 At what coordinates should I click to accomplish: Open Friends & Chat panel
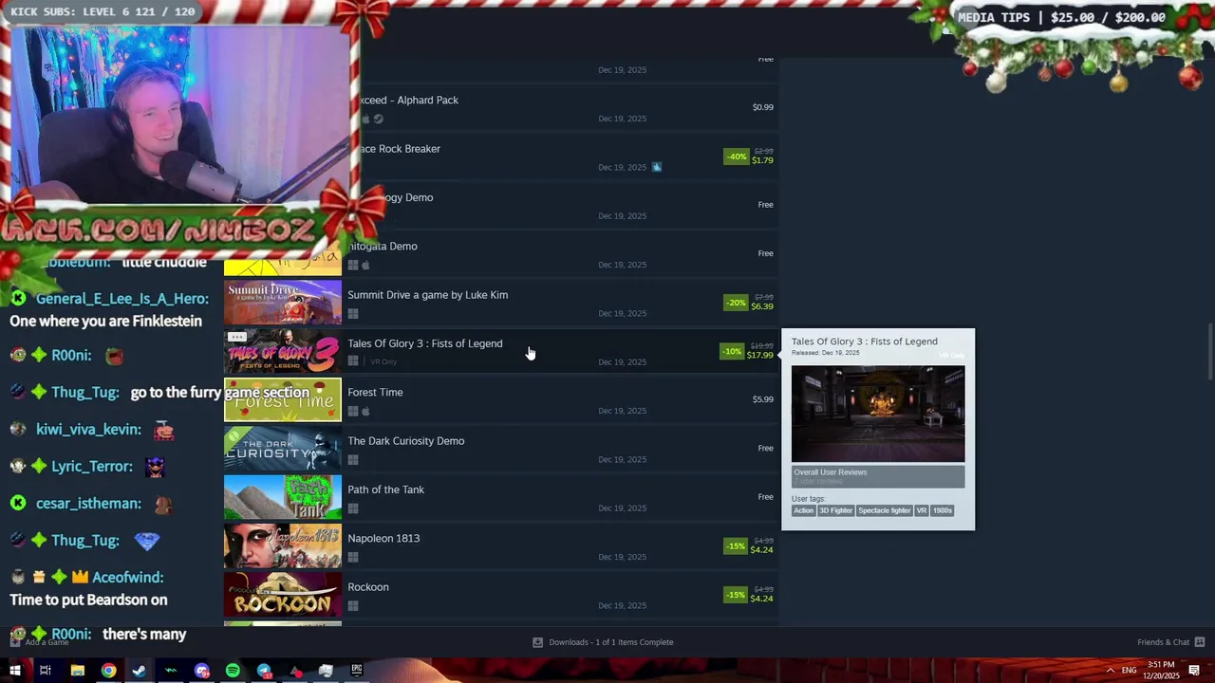[1170, 642]
